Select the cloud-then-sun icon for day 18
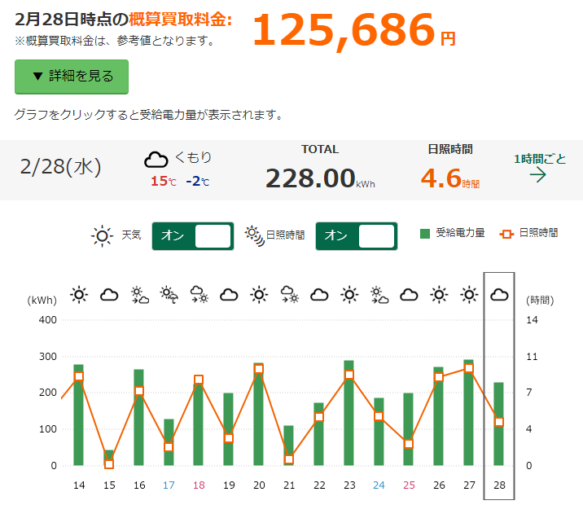 [x=199, y=294]
